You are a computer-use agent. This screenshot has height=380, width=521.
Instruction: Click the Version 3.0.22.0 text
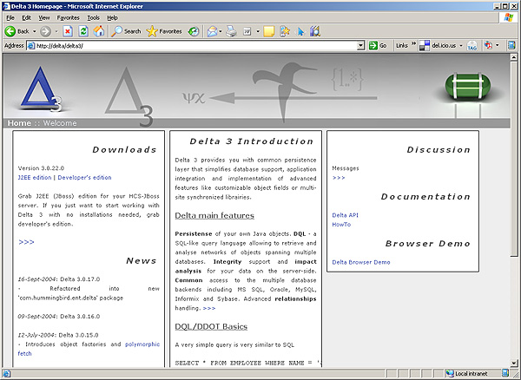(41, 168)
